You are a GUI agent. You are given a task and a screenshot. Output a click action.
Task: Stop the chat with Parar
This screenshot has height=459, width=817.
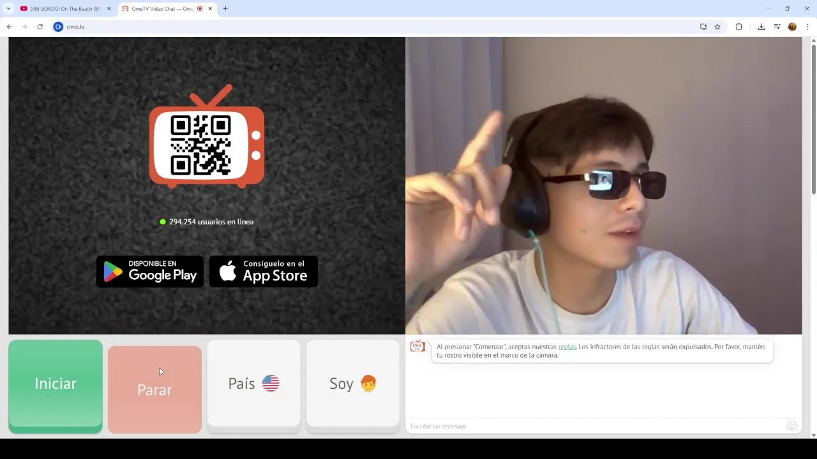pos(154,390)
